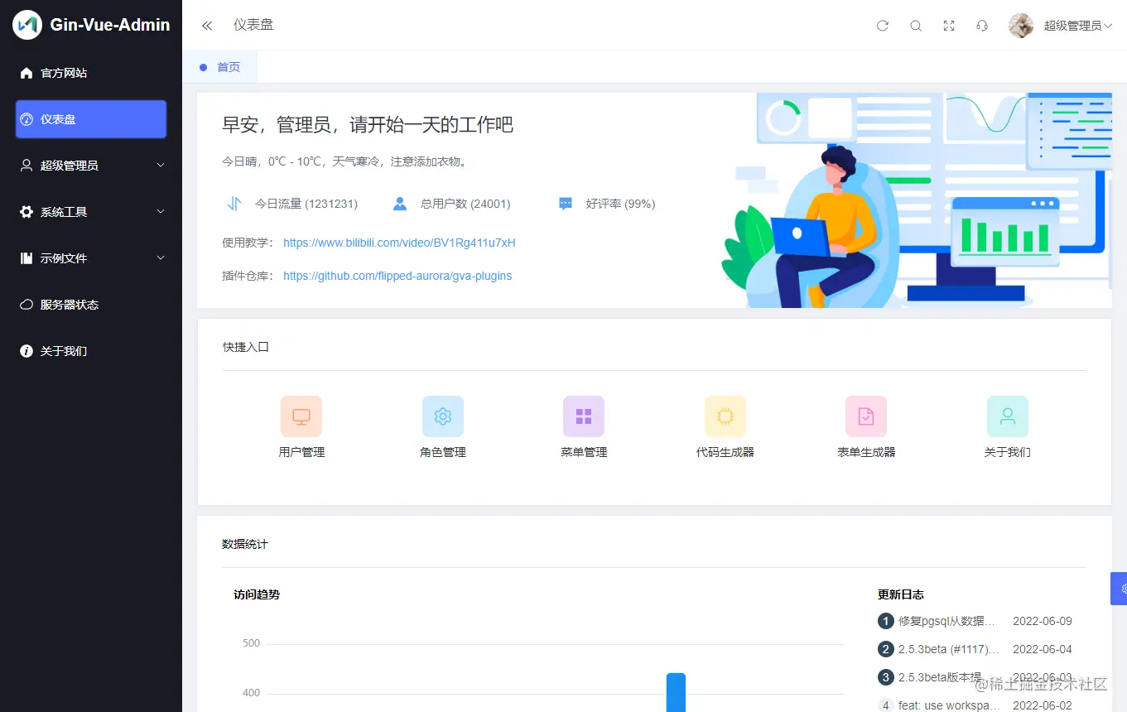Click the 更新日志 heading
The width and height of the screenshot is (1127, 712).
click(x=901, y=594)
